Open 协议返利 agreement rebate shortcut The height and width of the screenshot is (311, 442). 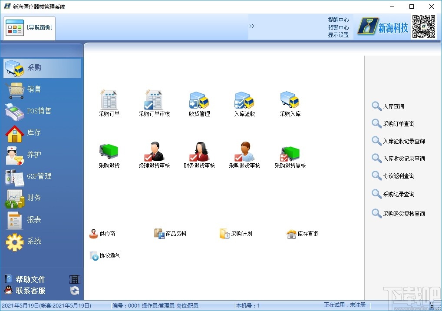pos(105,255)
